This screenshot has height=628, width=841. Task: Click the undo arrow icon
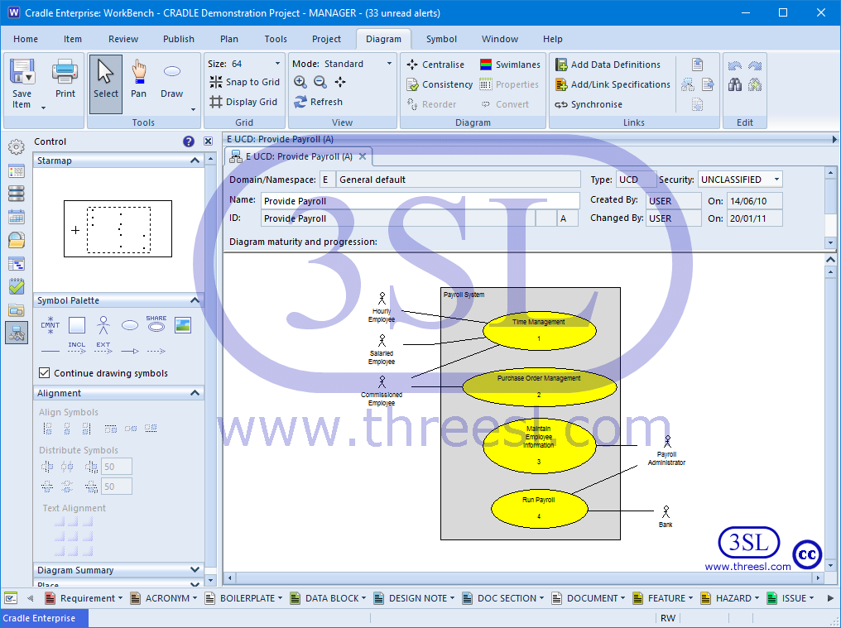[x=735, y=65]
